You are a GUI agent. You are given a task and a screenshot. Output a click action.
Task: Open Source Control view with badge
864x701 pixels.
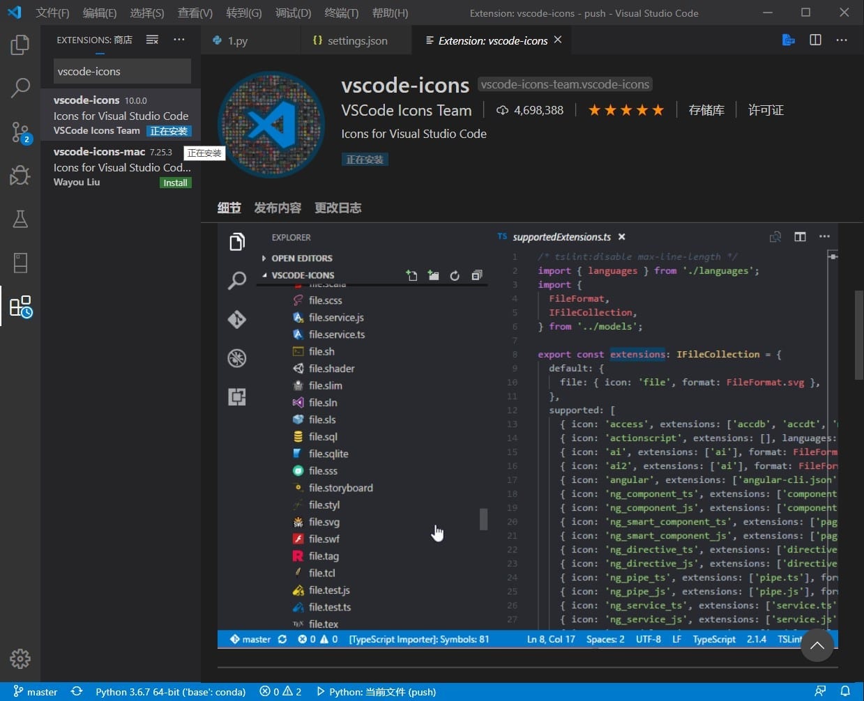click(20, 132)
